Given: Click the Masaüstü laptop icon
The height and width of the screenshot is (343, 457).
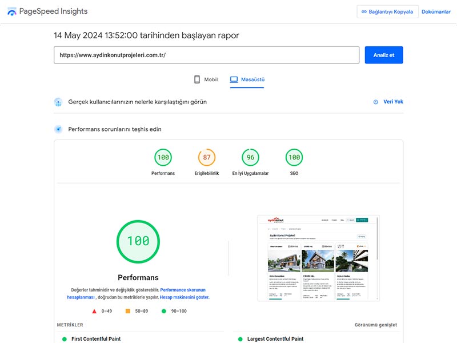Looking at the screenshot, I should click(x=234, y=79).
